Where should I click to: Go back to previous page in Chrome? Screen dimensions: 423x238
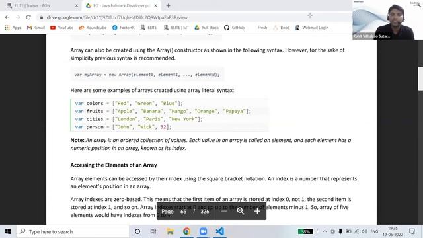coord(7,17)
